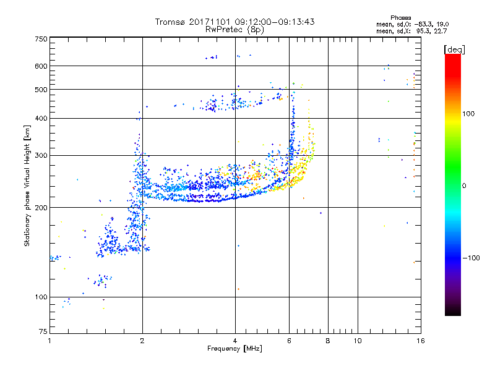
Task: Click the y-axis tick label '600'
Action: coord(41,66)
